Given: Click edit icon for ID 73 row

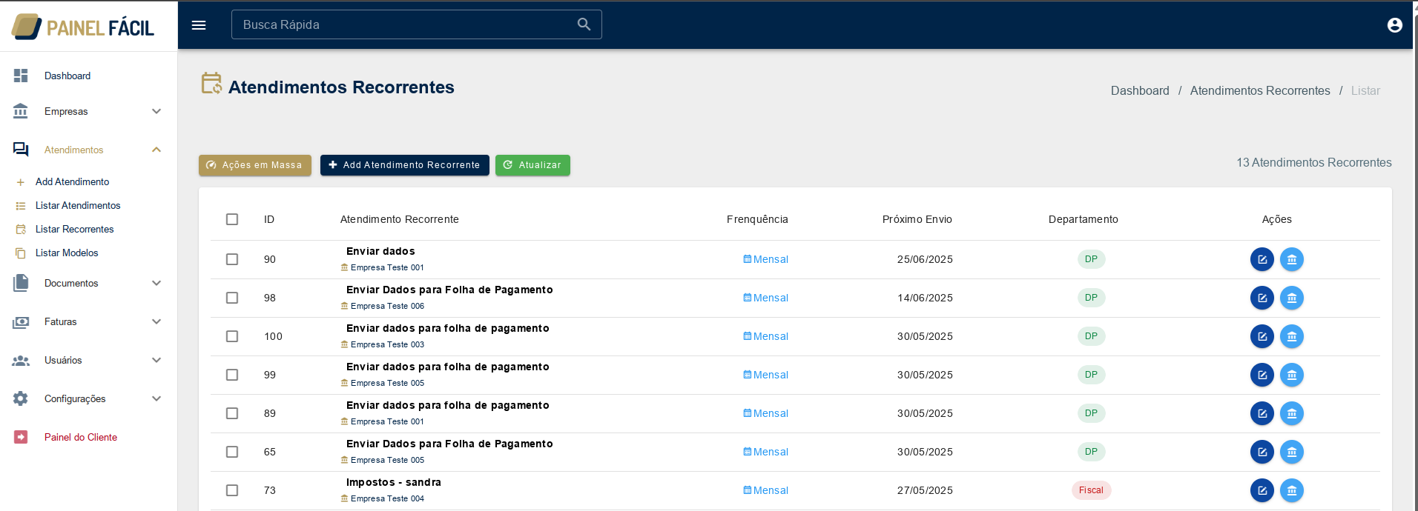Looking at the screenshot, I should (x=1262, y=490).
